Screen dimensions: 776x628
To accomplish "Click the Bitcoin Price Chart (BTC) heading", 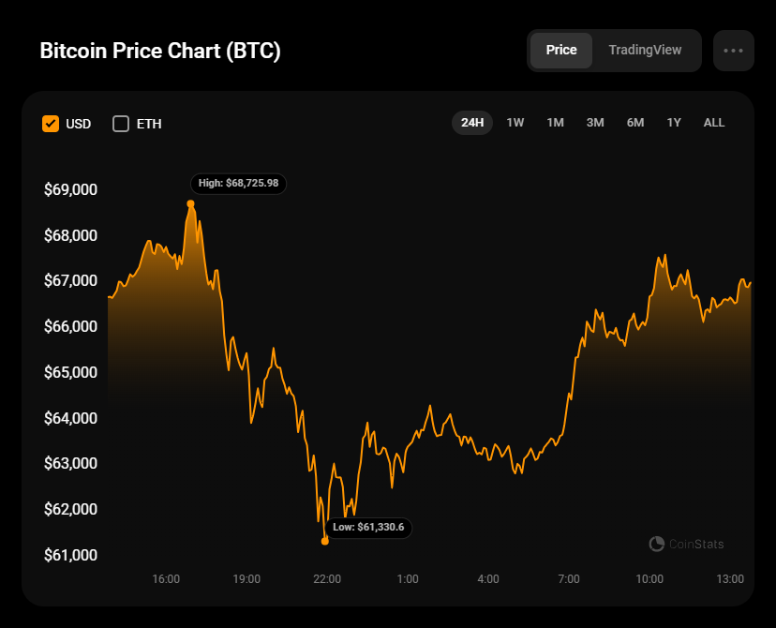I will (x=160, y=51).
